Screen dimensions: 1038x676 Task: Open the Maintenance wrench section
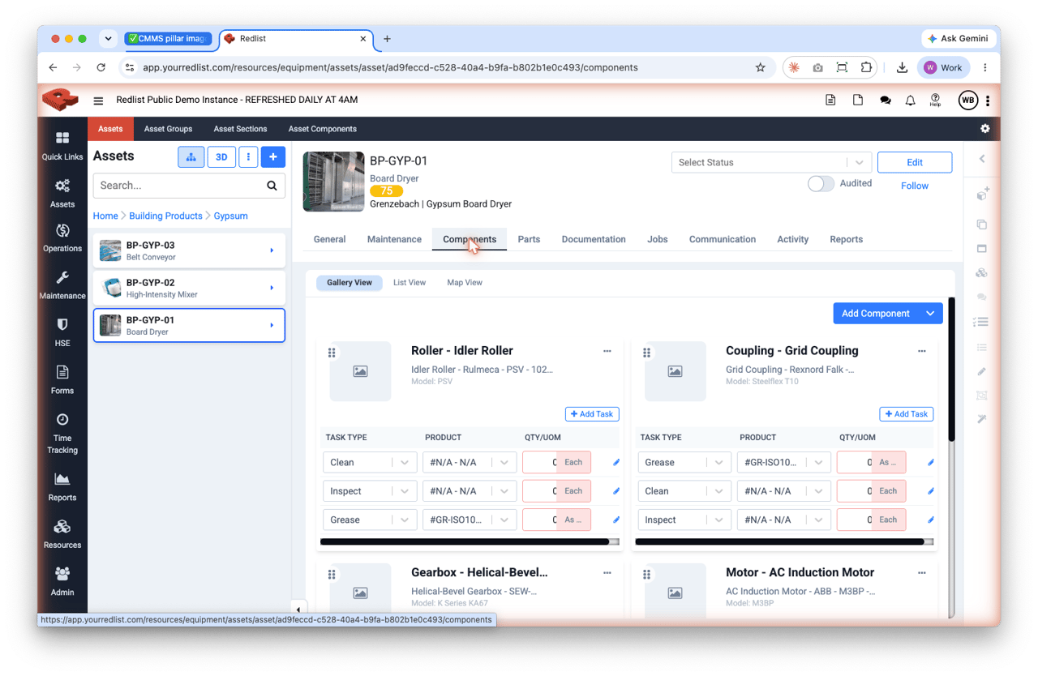pos(62,285)
